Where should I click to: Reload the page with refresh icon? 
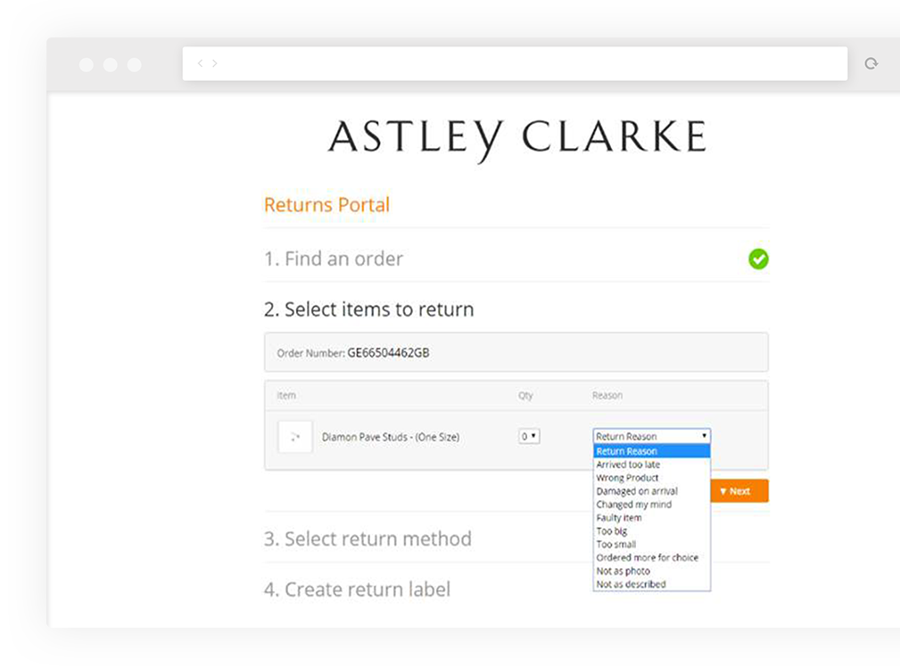(871, 63)
